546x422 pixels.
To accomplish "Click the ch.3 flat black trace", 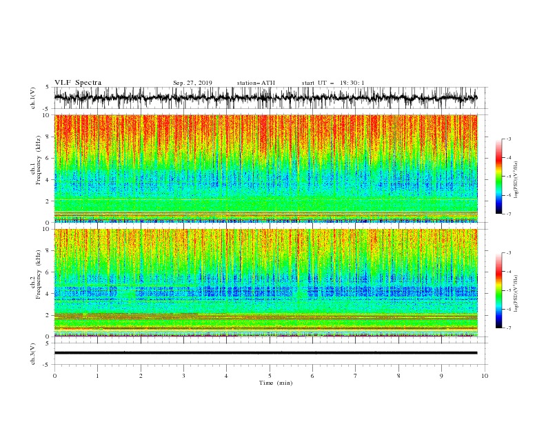I will 265,353.
